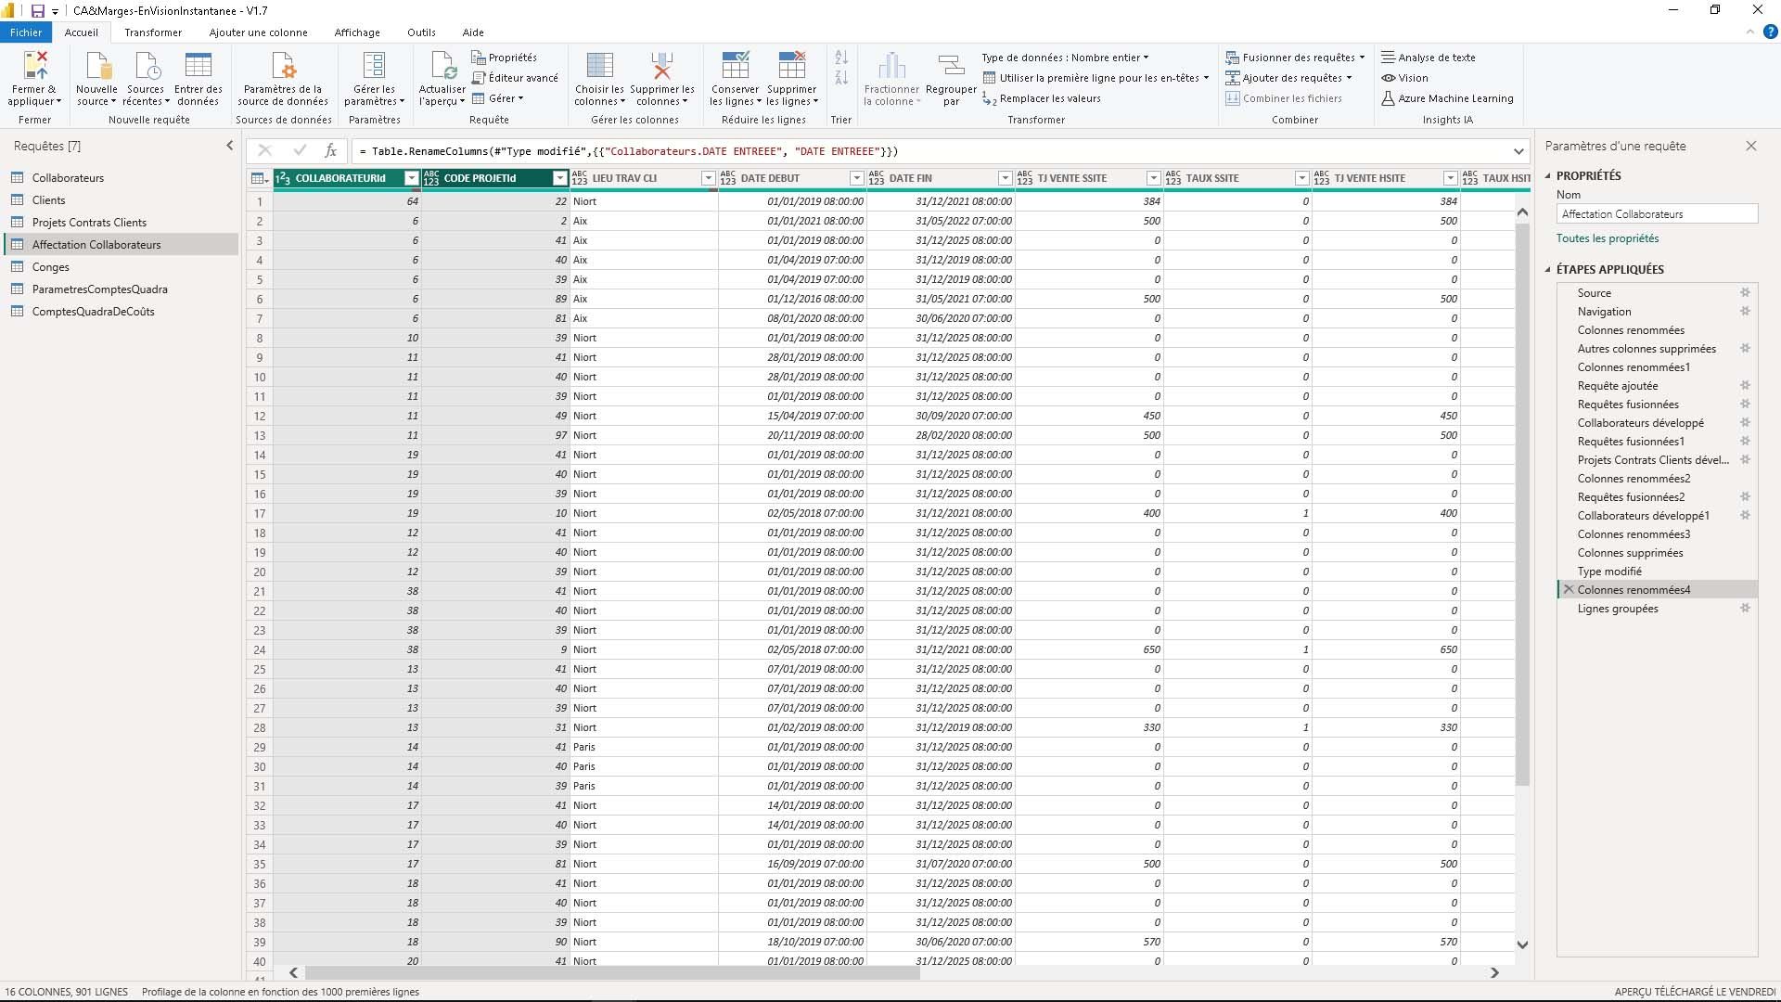Viewport: 1781px width, 1002px height.
Task: Click the Nom input field
Action: (1657, 214)
